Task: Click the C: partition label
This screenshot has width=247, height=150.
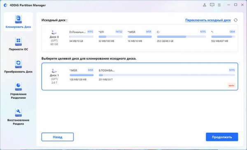Action: [158, 32]
